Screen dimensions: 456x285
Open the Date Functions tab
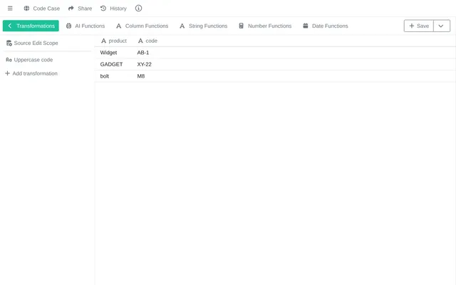coord(326,26)
